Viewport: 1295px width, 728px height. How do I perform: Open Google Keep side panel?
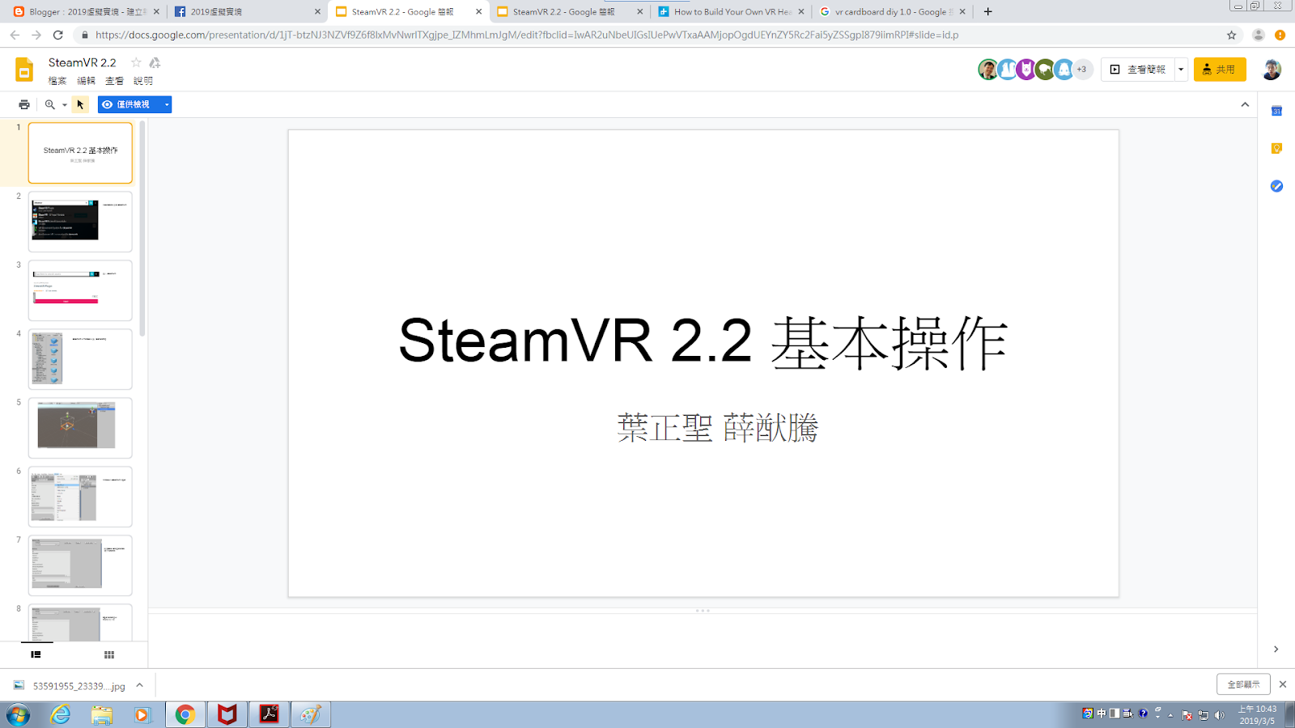click(x=1276, y=148)
